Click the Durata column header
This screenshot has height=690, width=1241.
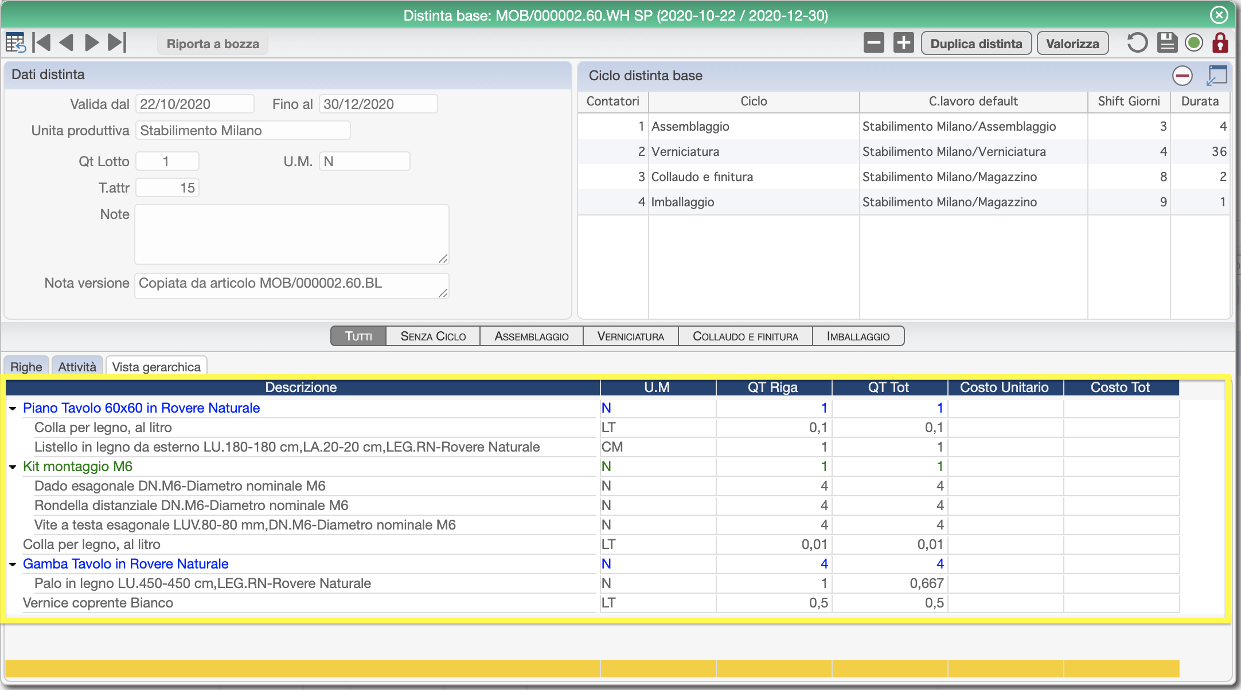pos(1200,101)
